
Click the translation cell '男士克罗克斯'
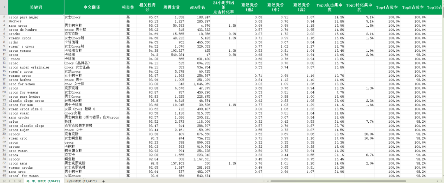tap(92, 163)
